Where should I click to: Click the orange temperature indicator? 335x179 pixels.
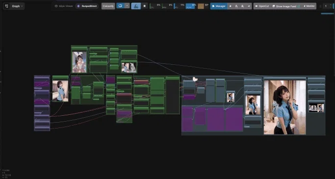pos(201,6)
